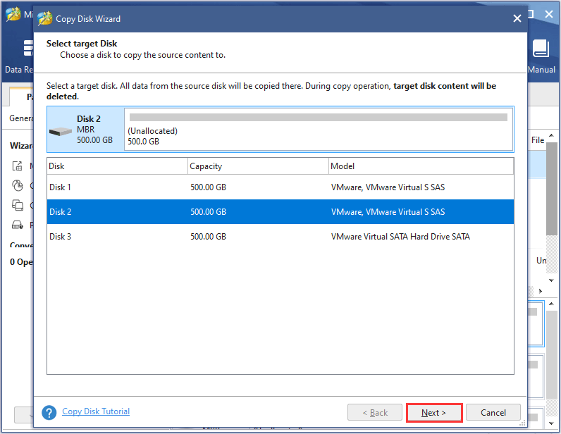Click the General menu in main window

pyautogui.click(x=21, y=118)
